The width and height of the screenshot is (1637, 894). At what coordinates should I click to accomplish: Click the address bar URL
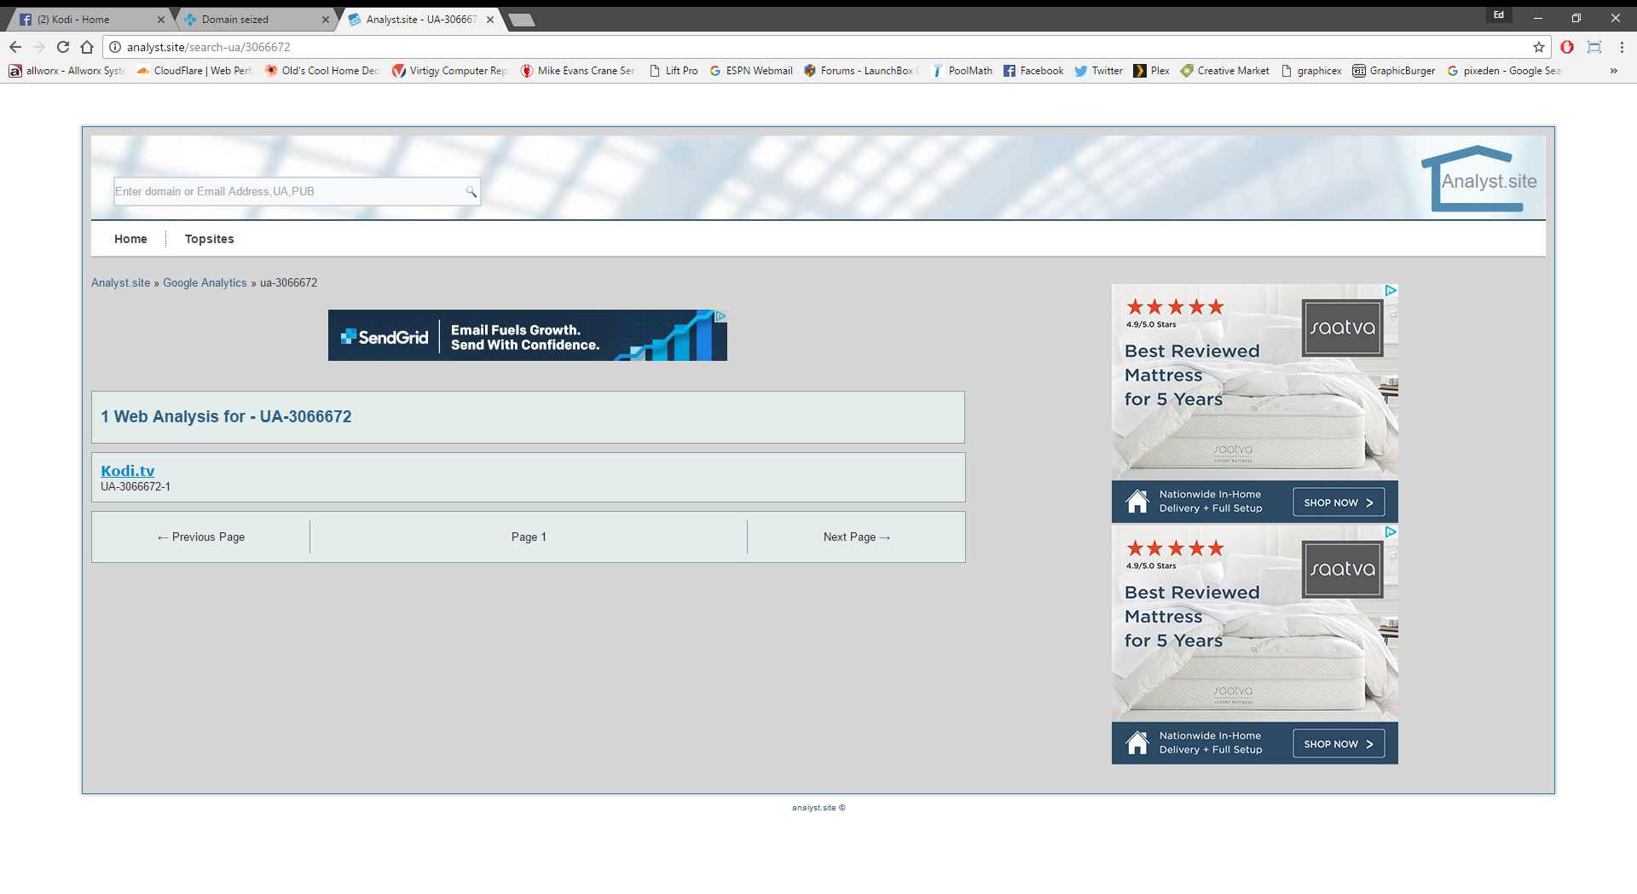coord(209,47)
